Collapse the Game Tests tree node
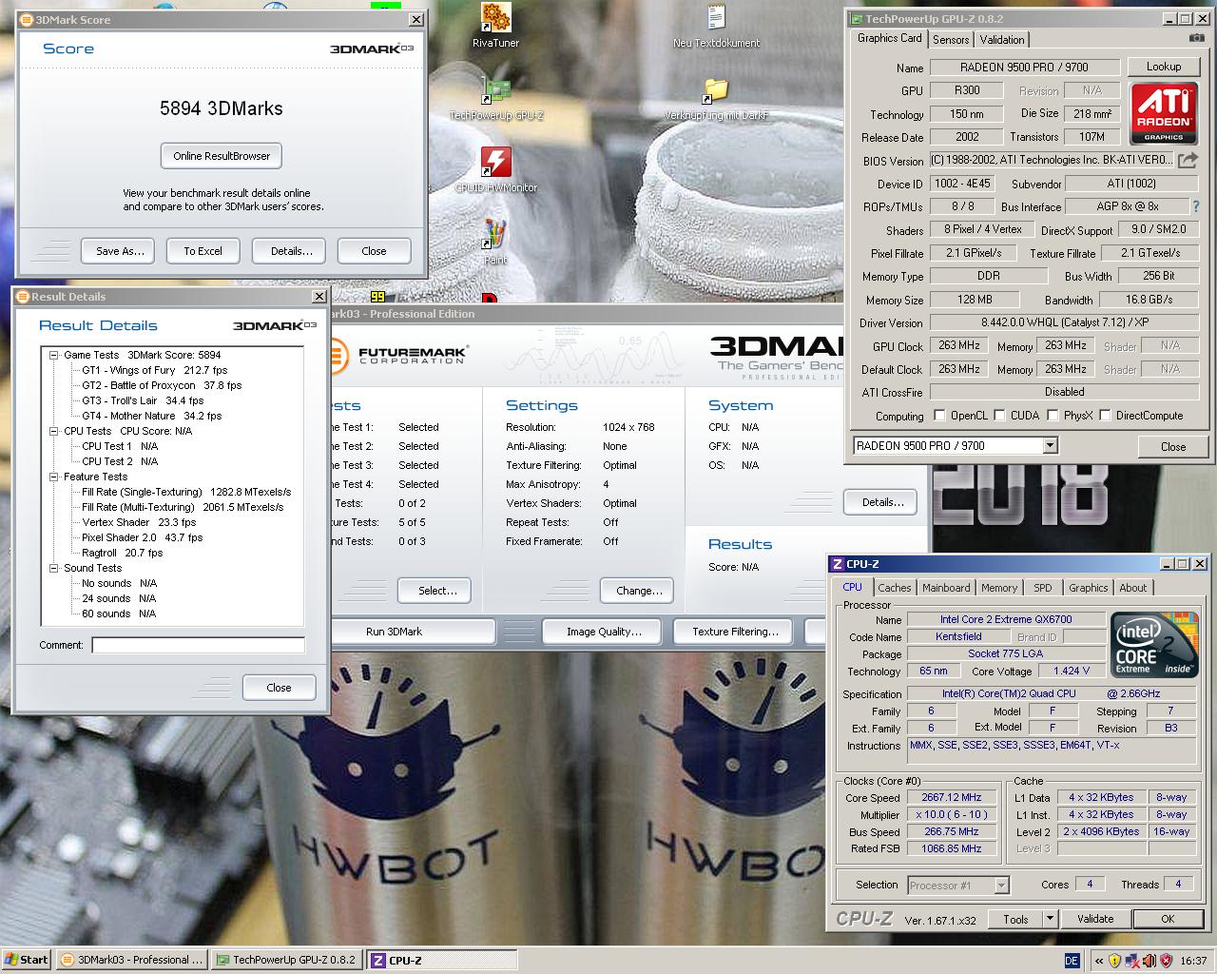 54,355
